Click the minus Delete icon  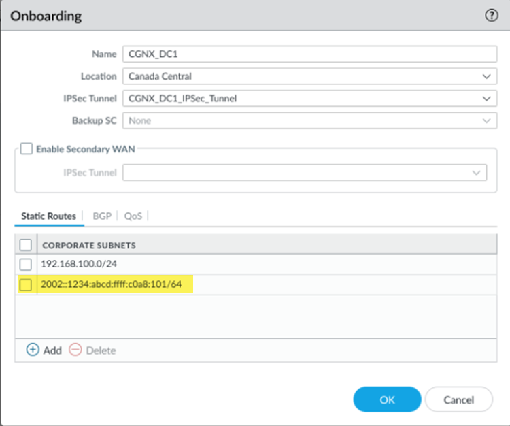(75, 350)
